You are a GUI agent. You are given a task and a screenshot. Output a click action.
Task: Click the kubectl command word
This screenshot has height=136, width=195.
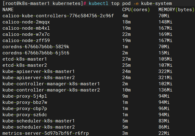[98, 3]
